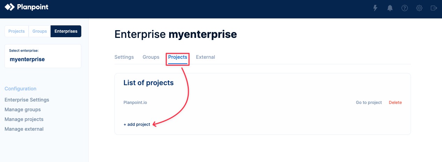Delete the Planpoint.io project
Image resolution: width=442 pixels, height=162 pixels.
click(395, 103)
